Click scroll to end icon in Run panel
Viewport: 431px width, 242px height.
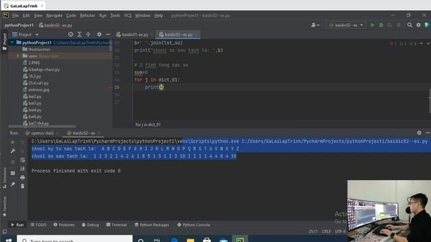22,169
